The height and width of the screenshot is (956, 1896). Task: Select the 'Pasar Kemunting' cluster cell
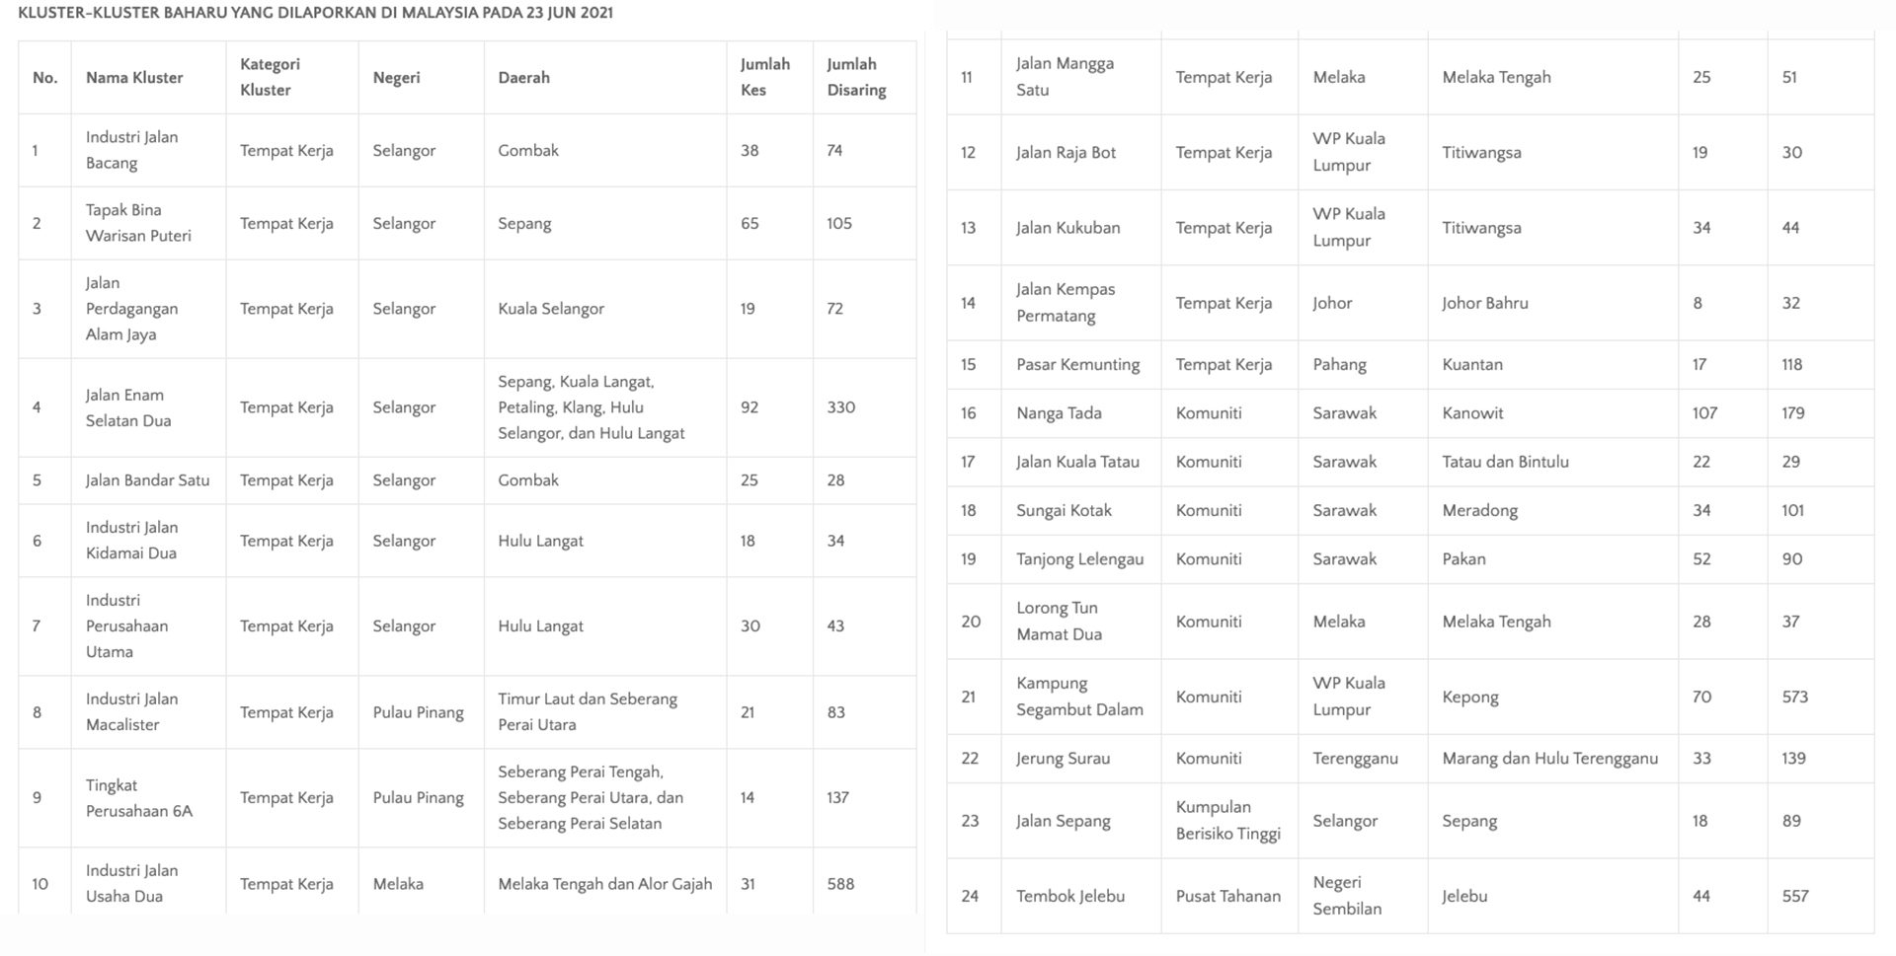(1077, 364)
